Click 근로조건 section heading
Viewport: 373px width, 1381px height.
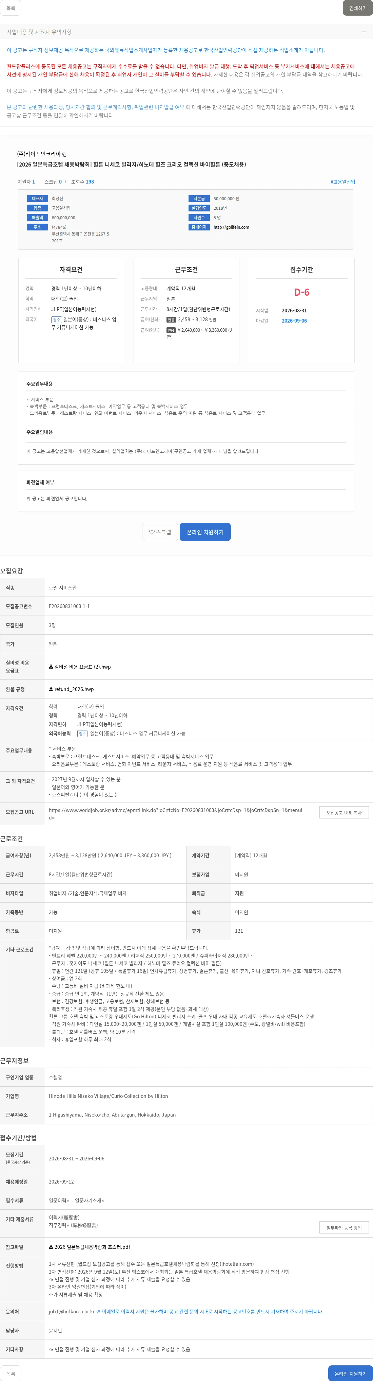point(11,839)
